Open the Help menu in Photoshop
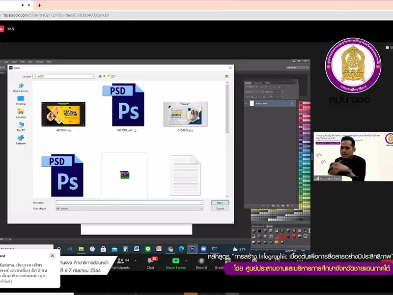The image size is (393, 295). [x=49, y=62]
